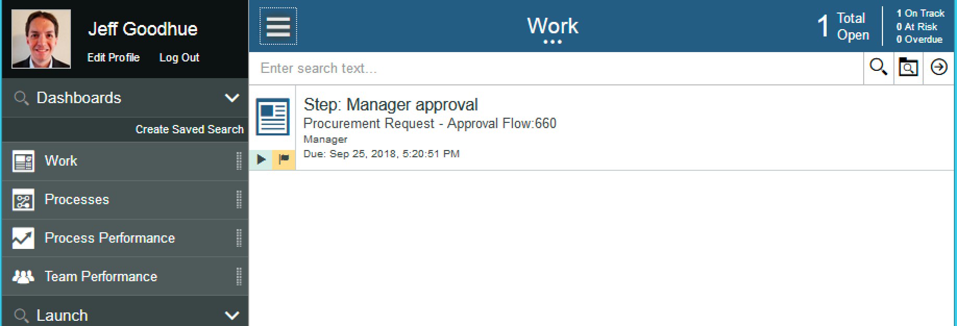The image size is (957, 326).
Task: Click the Log Out link
Action: [179, 58]
